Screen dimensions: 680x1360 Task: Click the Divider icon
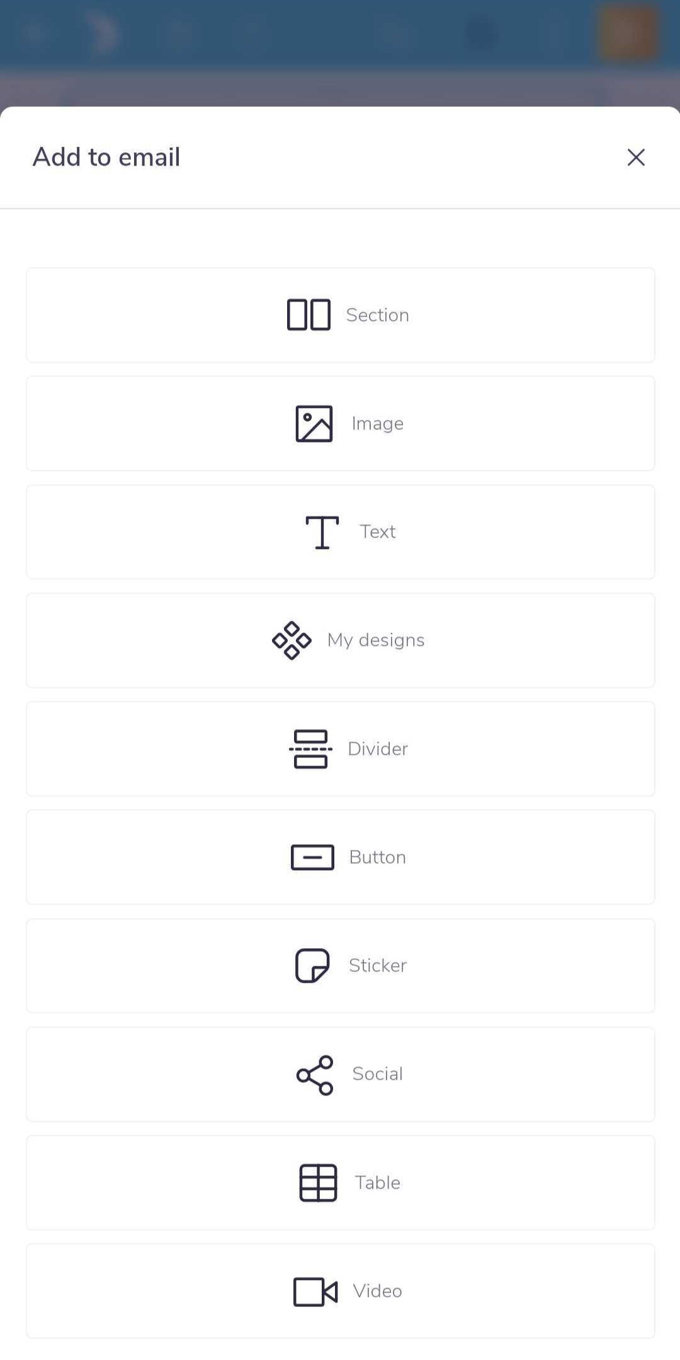(310, 749)
